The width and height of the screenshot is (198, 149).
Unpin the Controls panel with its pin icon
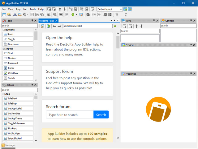[190, 21]
